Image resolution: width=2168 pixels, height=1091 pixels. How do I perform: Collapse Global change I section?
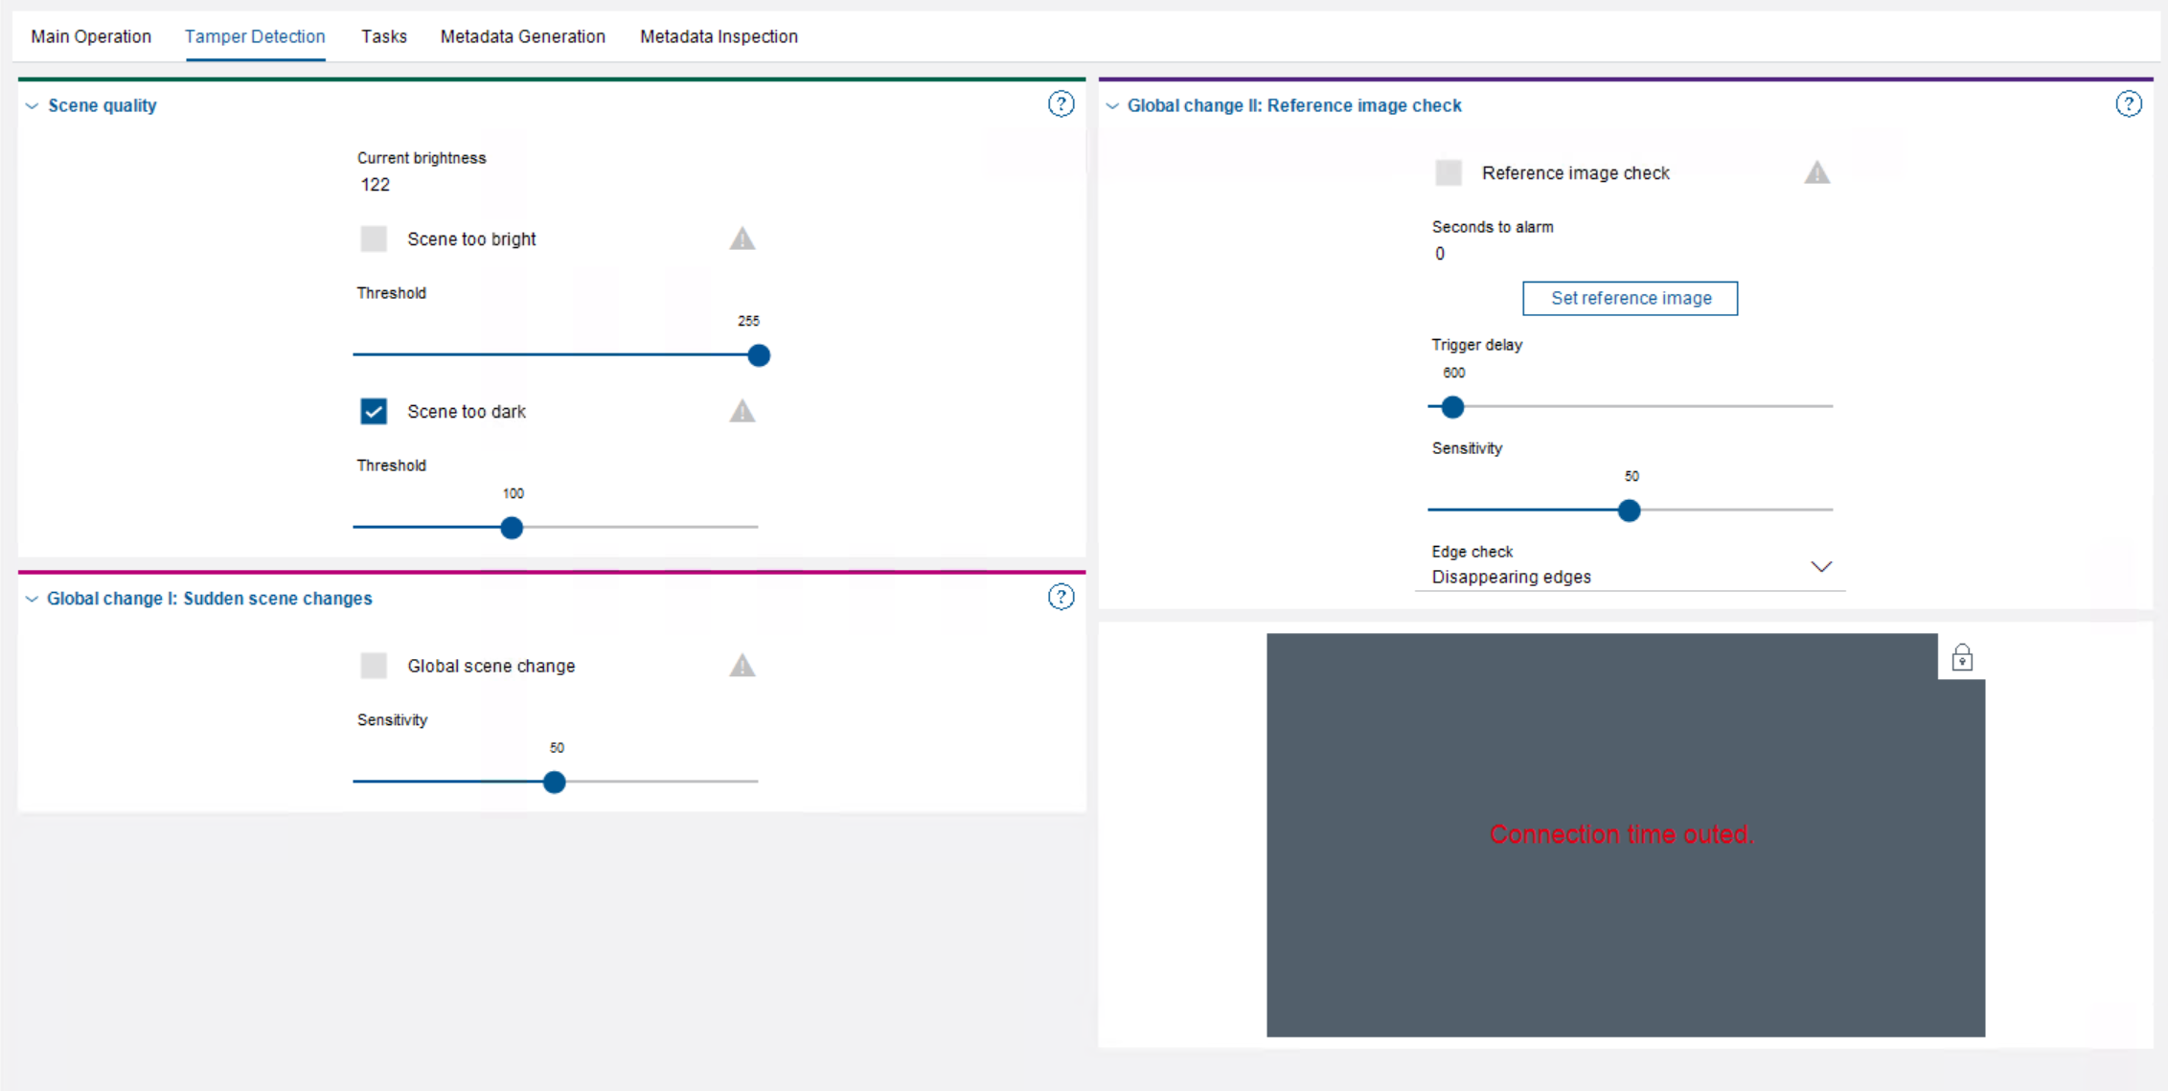click(33, 599)
